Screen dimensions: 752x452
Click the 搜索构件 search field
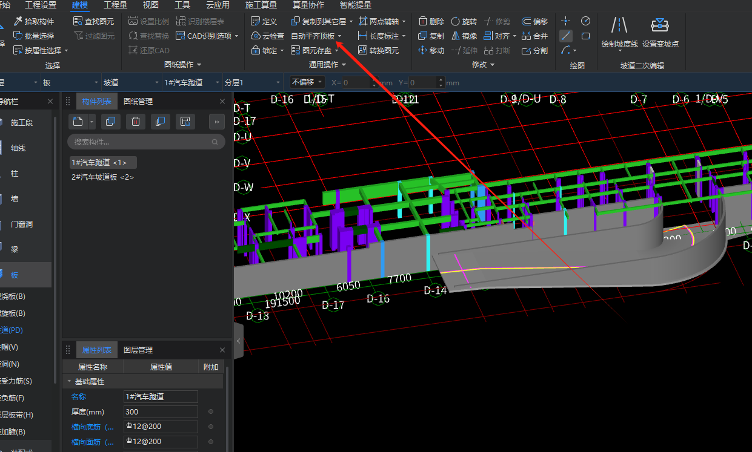pyautogui.click(x=146, y=142)
